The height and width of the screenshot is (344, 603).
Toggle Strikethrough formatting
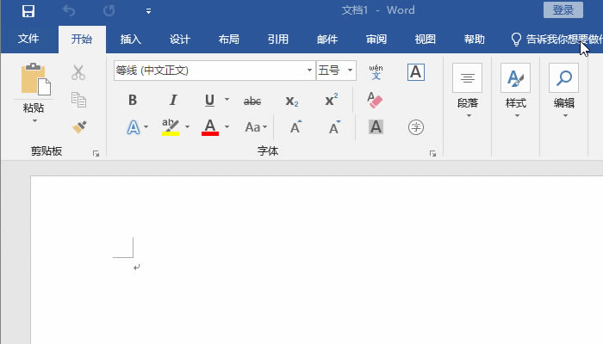(252, 101)
